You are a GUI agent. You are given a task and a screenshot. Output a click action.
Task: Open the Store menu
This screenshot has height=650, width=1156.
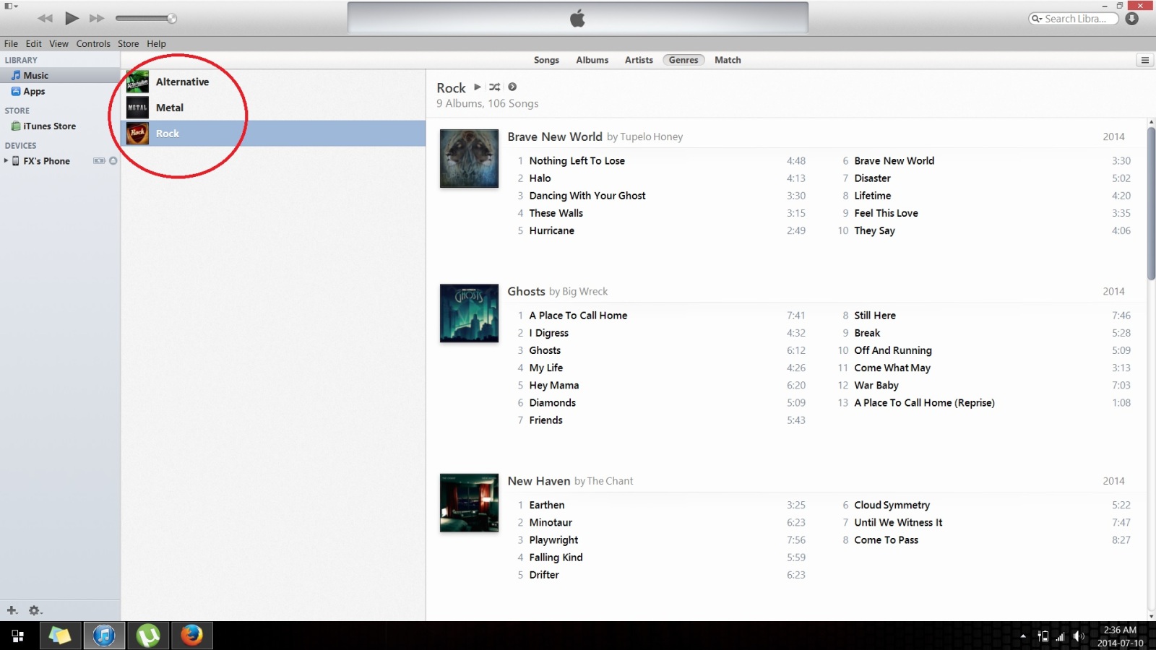(129, 43)
